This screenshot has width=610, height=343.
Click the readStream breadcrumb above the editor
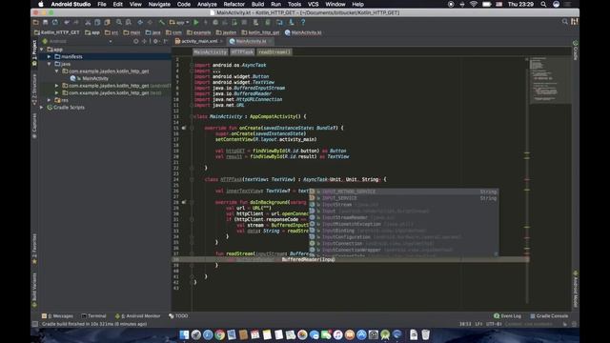click(274, 51)
